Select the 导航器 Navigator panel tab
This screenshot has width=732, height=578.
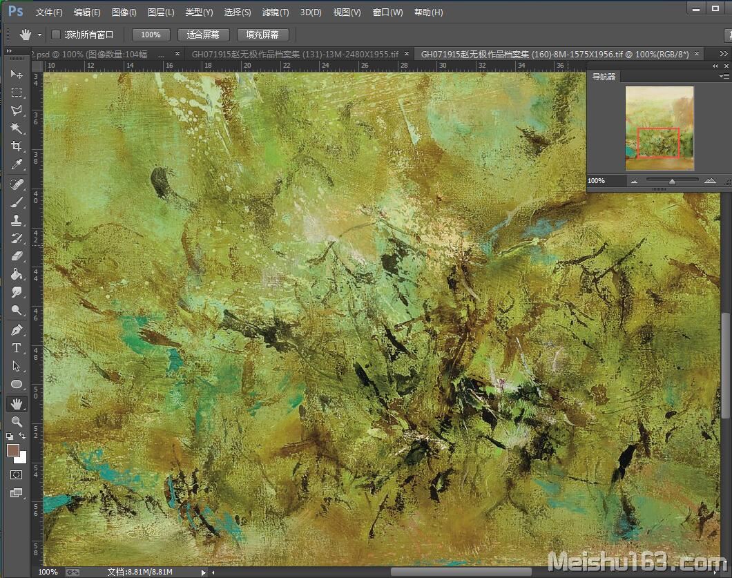pos(604,77)
